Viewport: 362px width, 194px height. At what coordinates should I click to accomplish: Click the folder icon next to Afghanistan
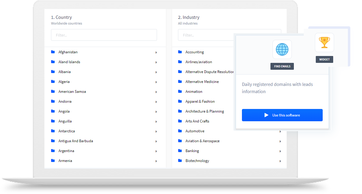click(53, 51)
